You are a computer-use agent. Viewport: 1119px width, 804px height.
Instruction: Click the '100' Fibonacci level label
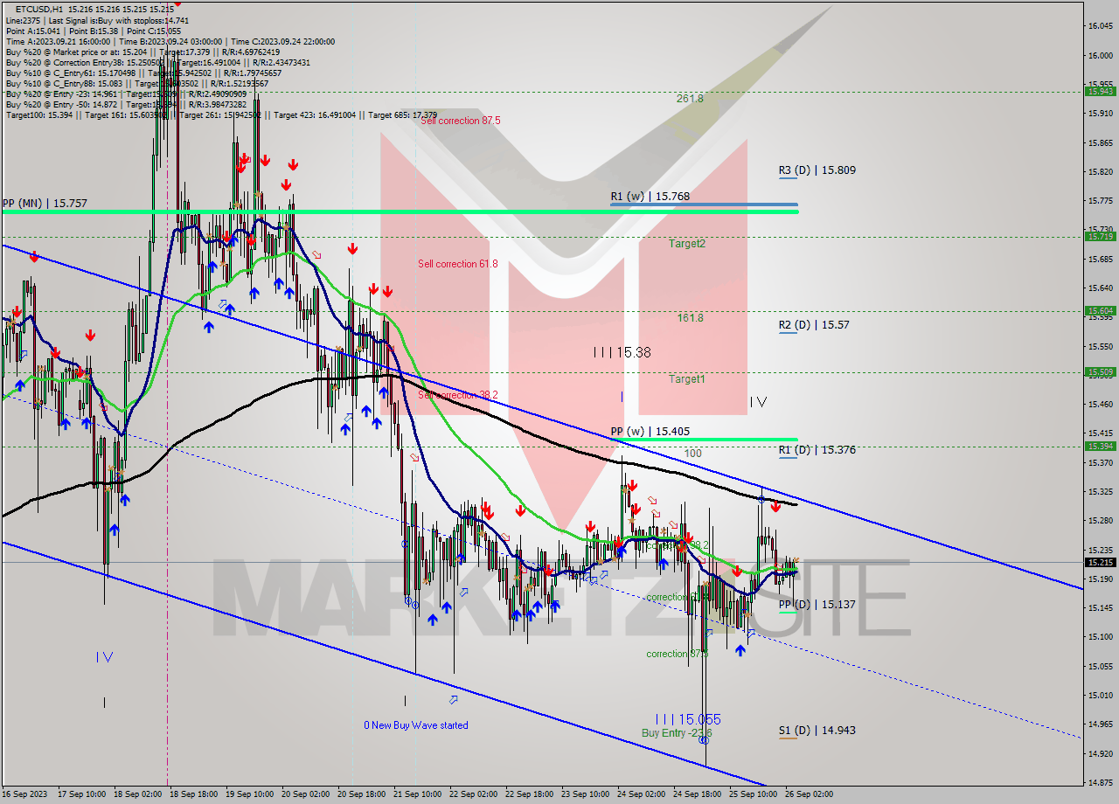click(x=692, y=454)
